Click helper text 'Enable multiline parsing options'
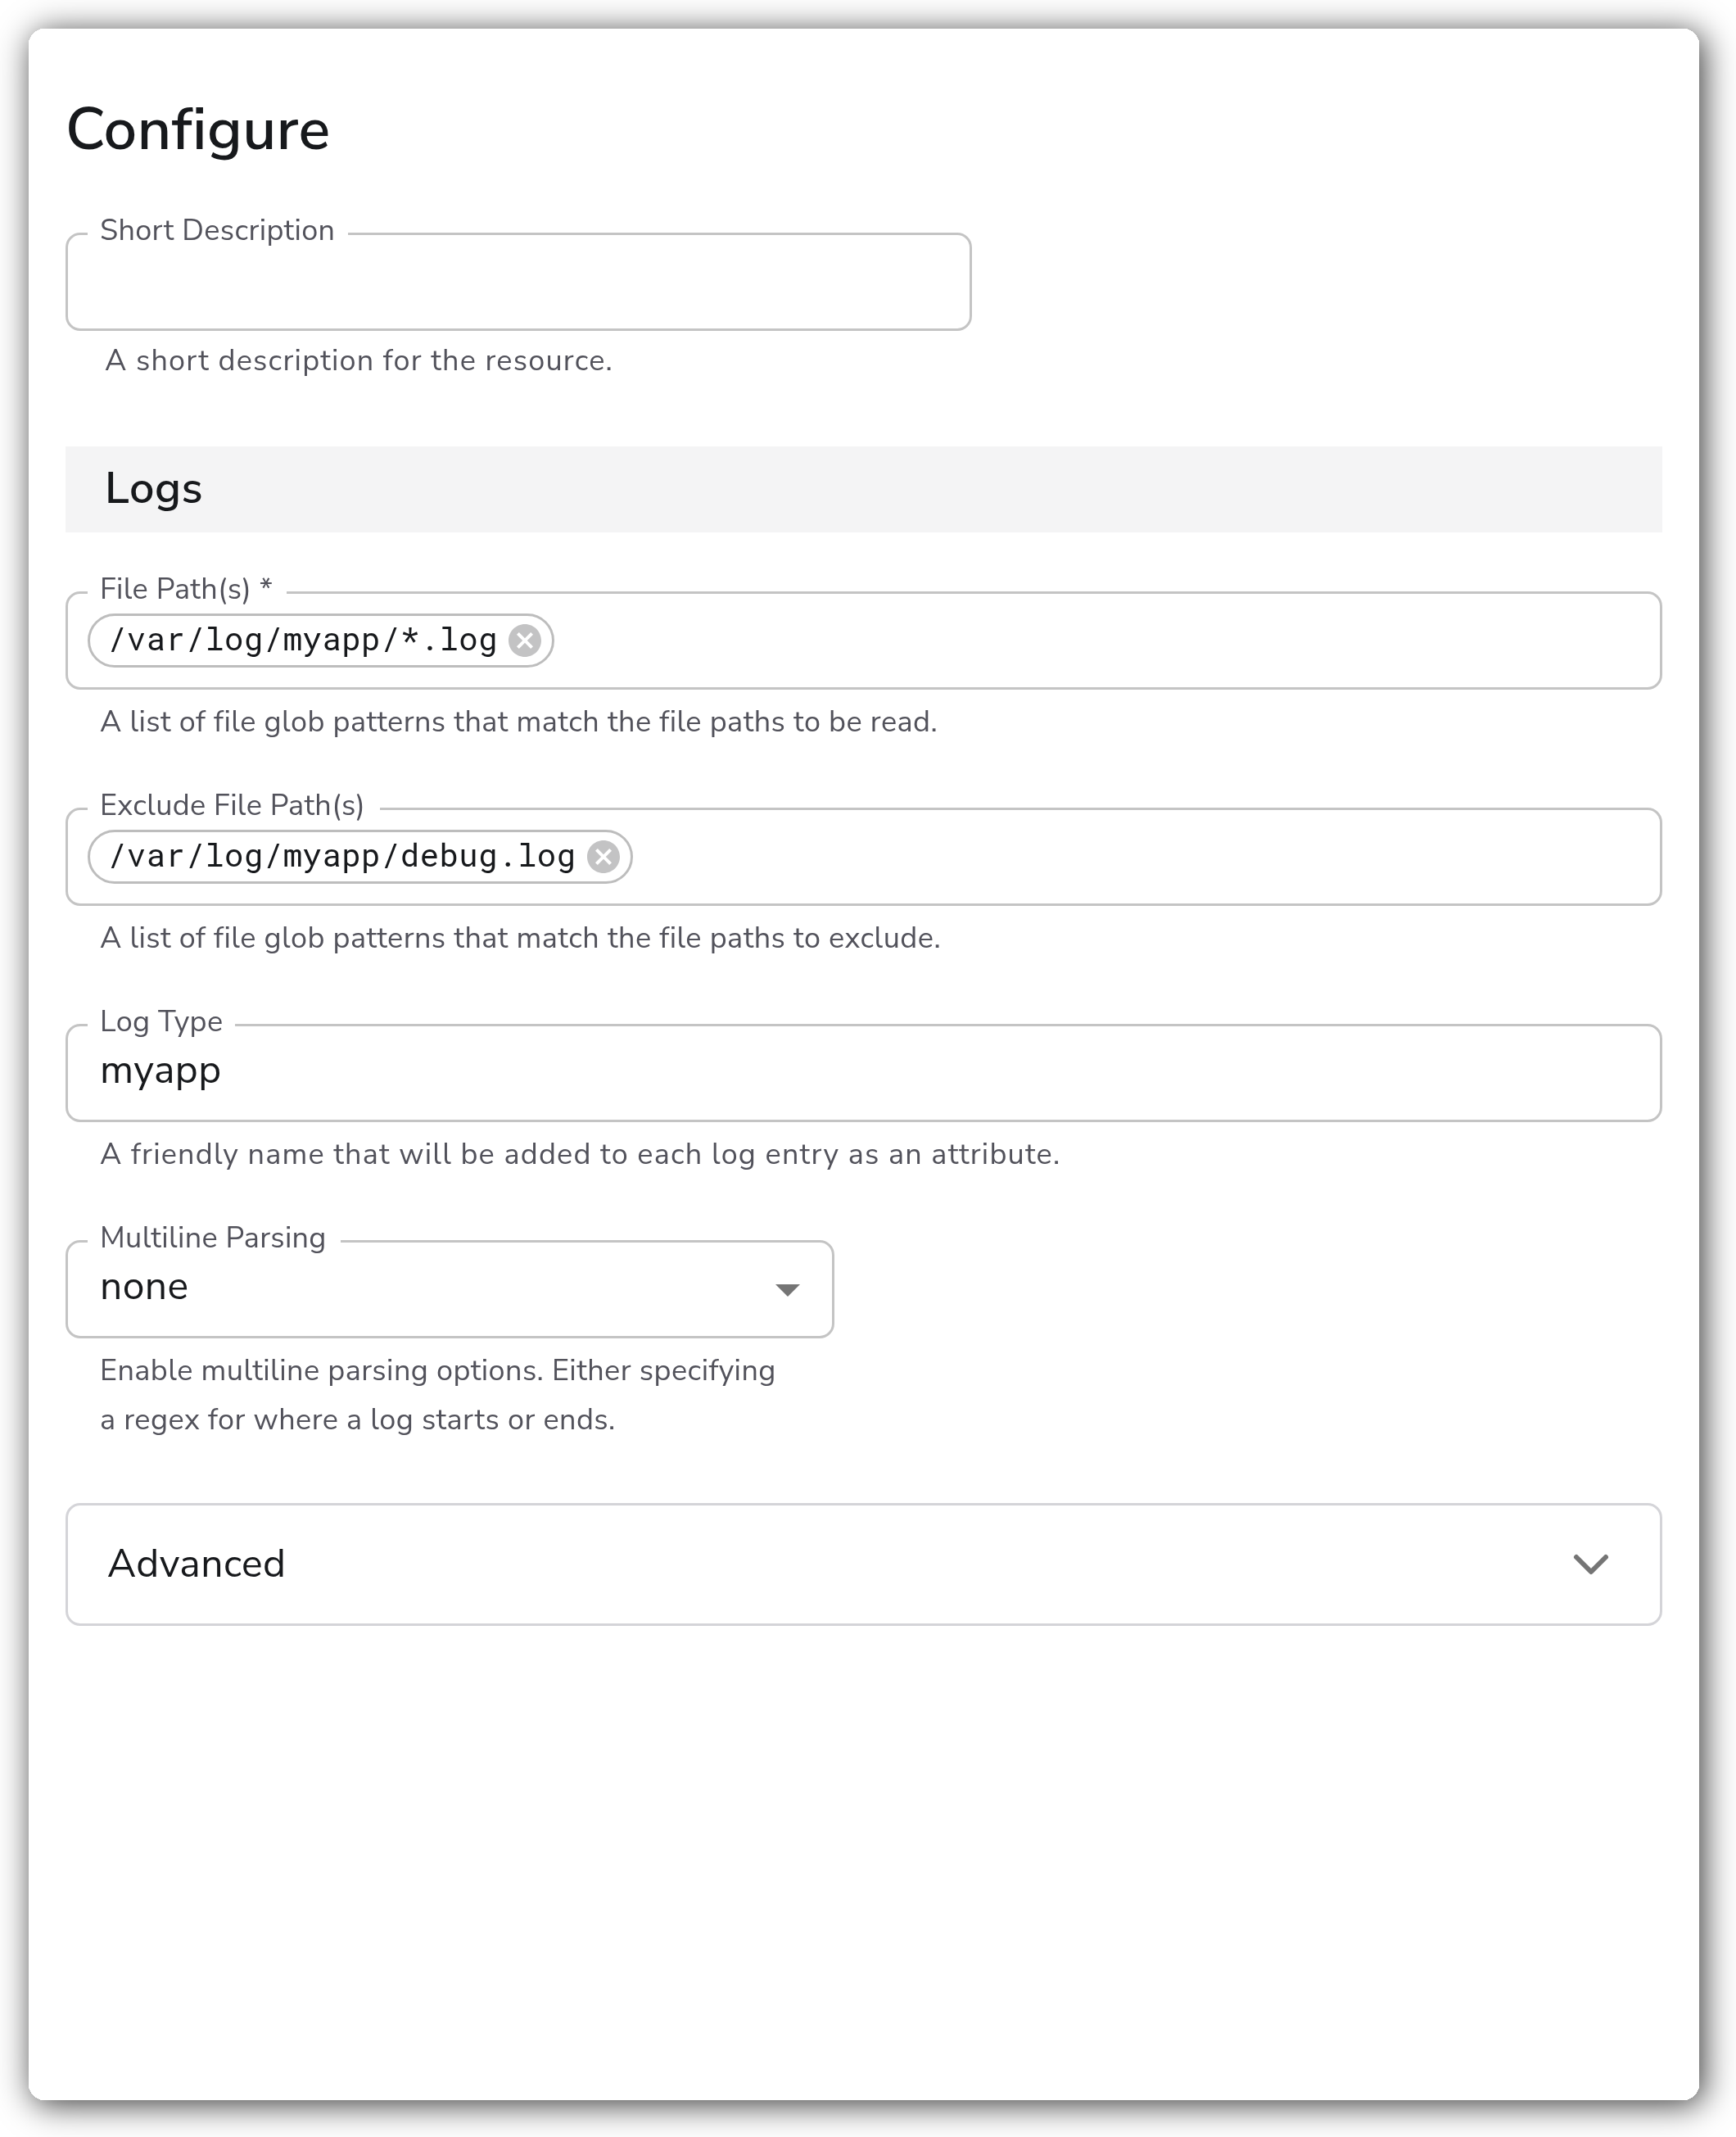 [437, 1395]
